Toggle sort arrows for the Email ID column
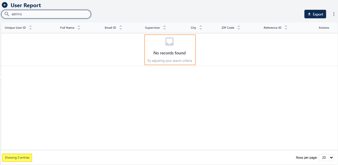Screen dimensions: 338x165 pyautogui.click(x=121, y=28)
